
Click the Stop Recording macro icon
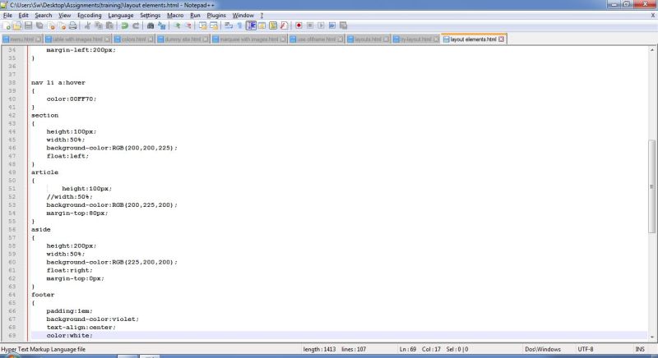click(310, 25)
